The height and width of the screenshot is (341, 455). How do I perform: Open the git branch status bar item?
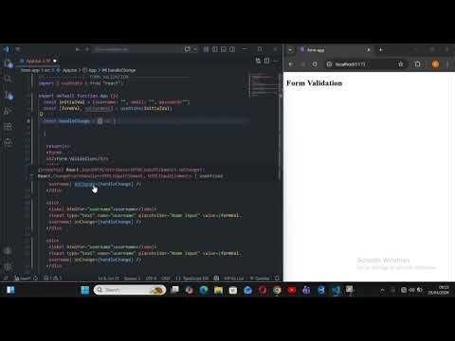pos(23,278)
